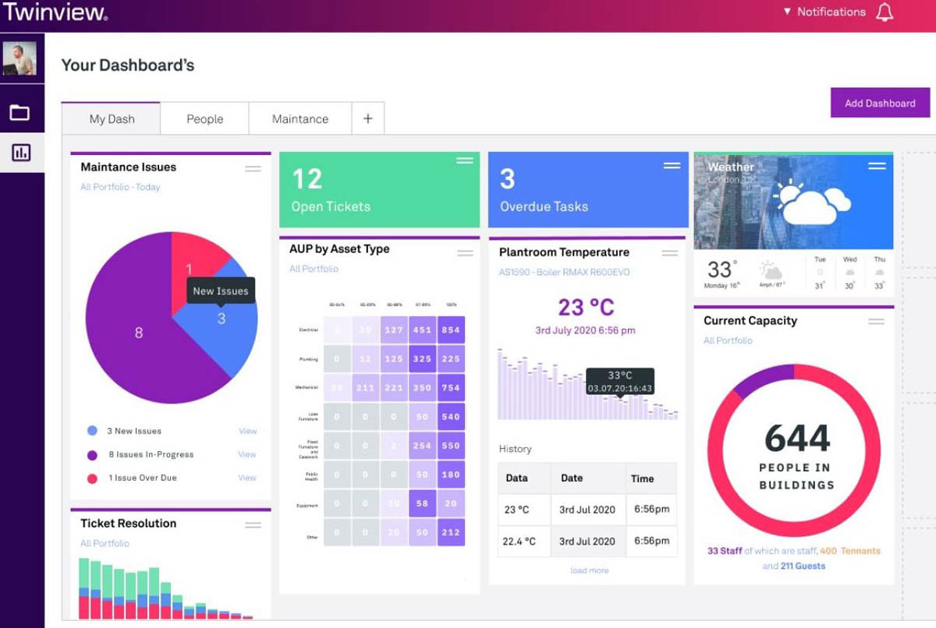The height and width of the screenshot is (628, 936).
Task: Open the Weather widget menu handle
Action: [x=877, y=165]
